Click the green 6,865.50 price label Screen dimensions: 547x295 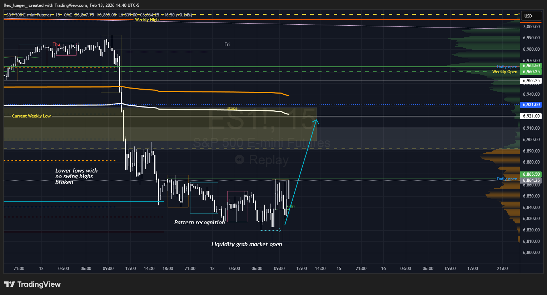click(x=531, y=174)
